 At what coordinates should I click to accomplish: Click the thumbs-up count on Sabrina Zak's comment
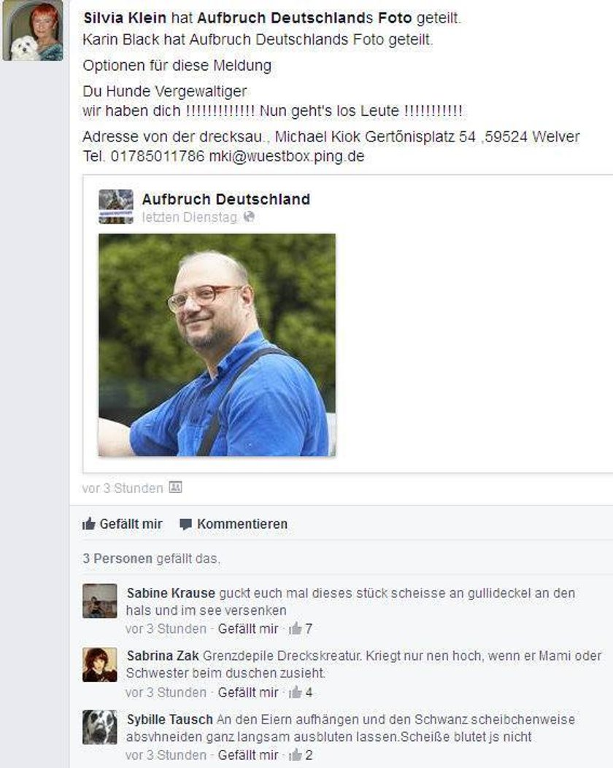(301, 692)
